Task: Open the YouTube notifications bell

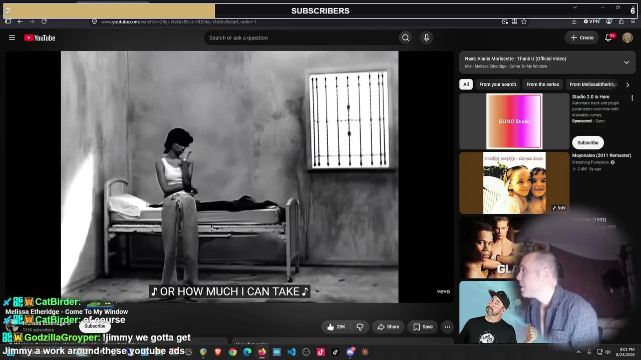Action: [609, 37]
